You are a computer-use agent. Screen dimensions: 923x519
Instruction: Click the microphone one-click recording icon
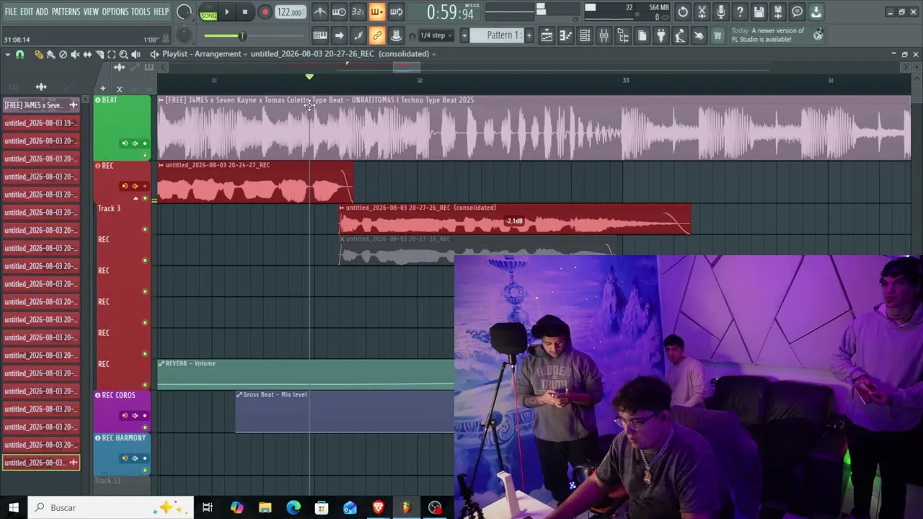click(x=720, y=12)
